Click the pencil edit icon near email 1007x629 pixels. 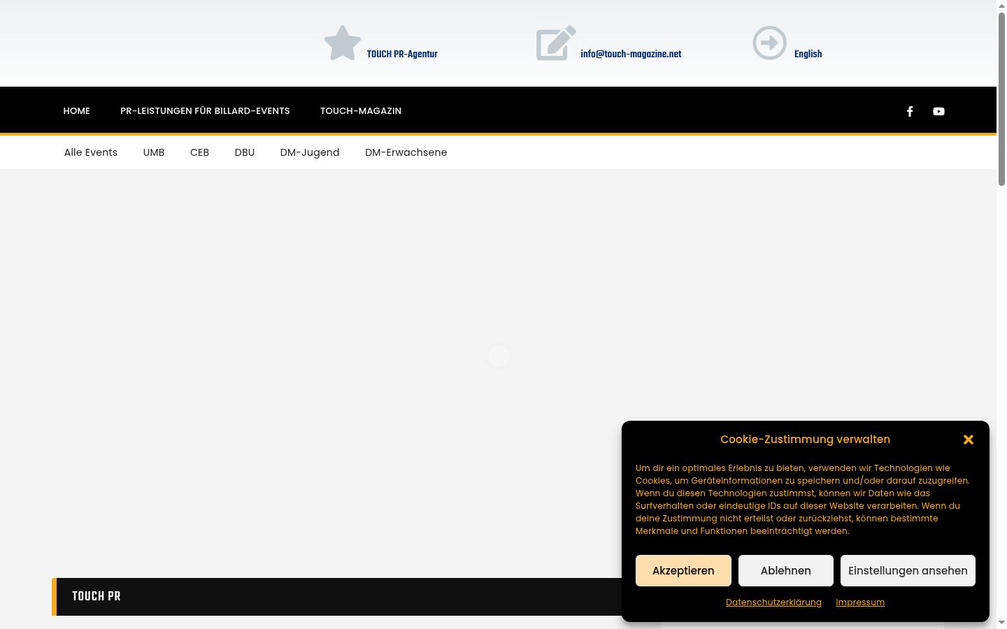556,43
